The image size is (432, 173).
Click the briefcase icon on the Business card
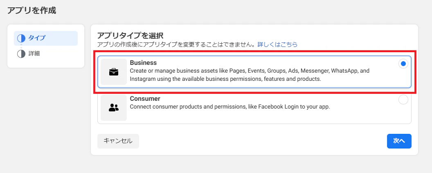pos(113,72)
